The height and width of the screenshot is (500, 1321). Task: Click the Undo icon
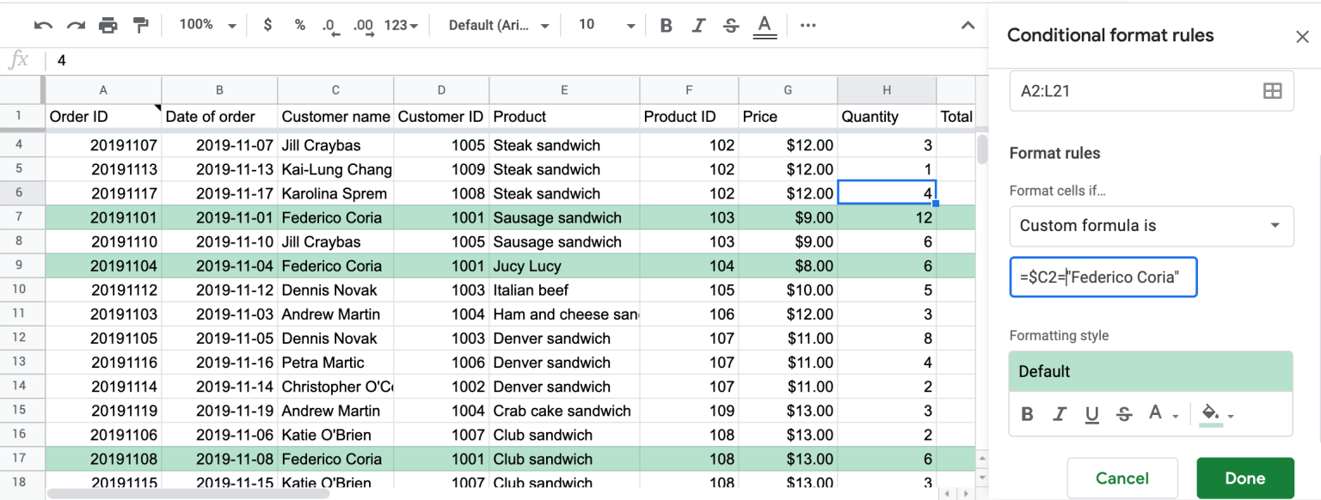(43, 25)
